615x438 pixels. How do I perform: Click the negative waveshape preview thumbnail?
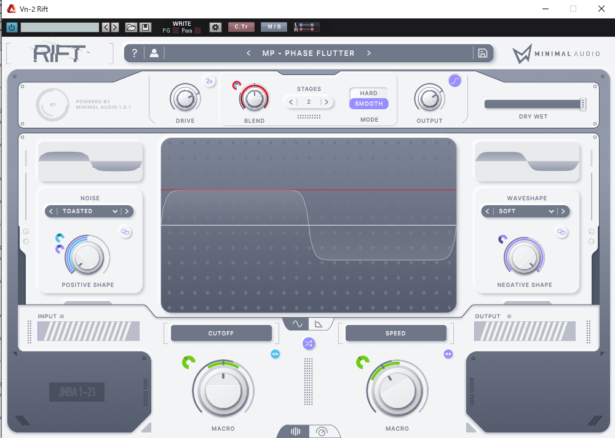pyautogui.click(x=527, y=162)
